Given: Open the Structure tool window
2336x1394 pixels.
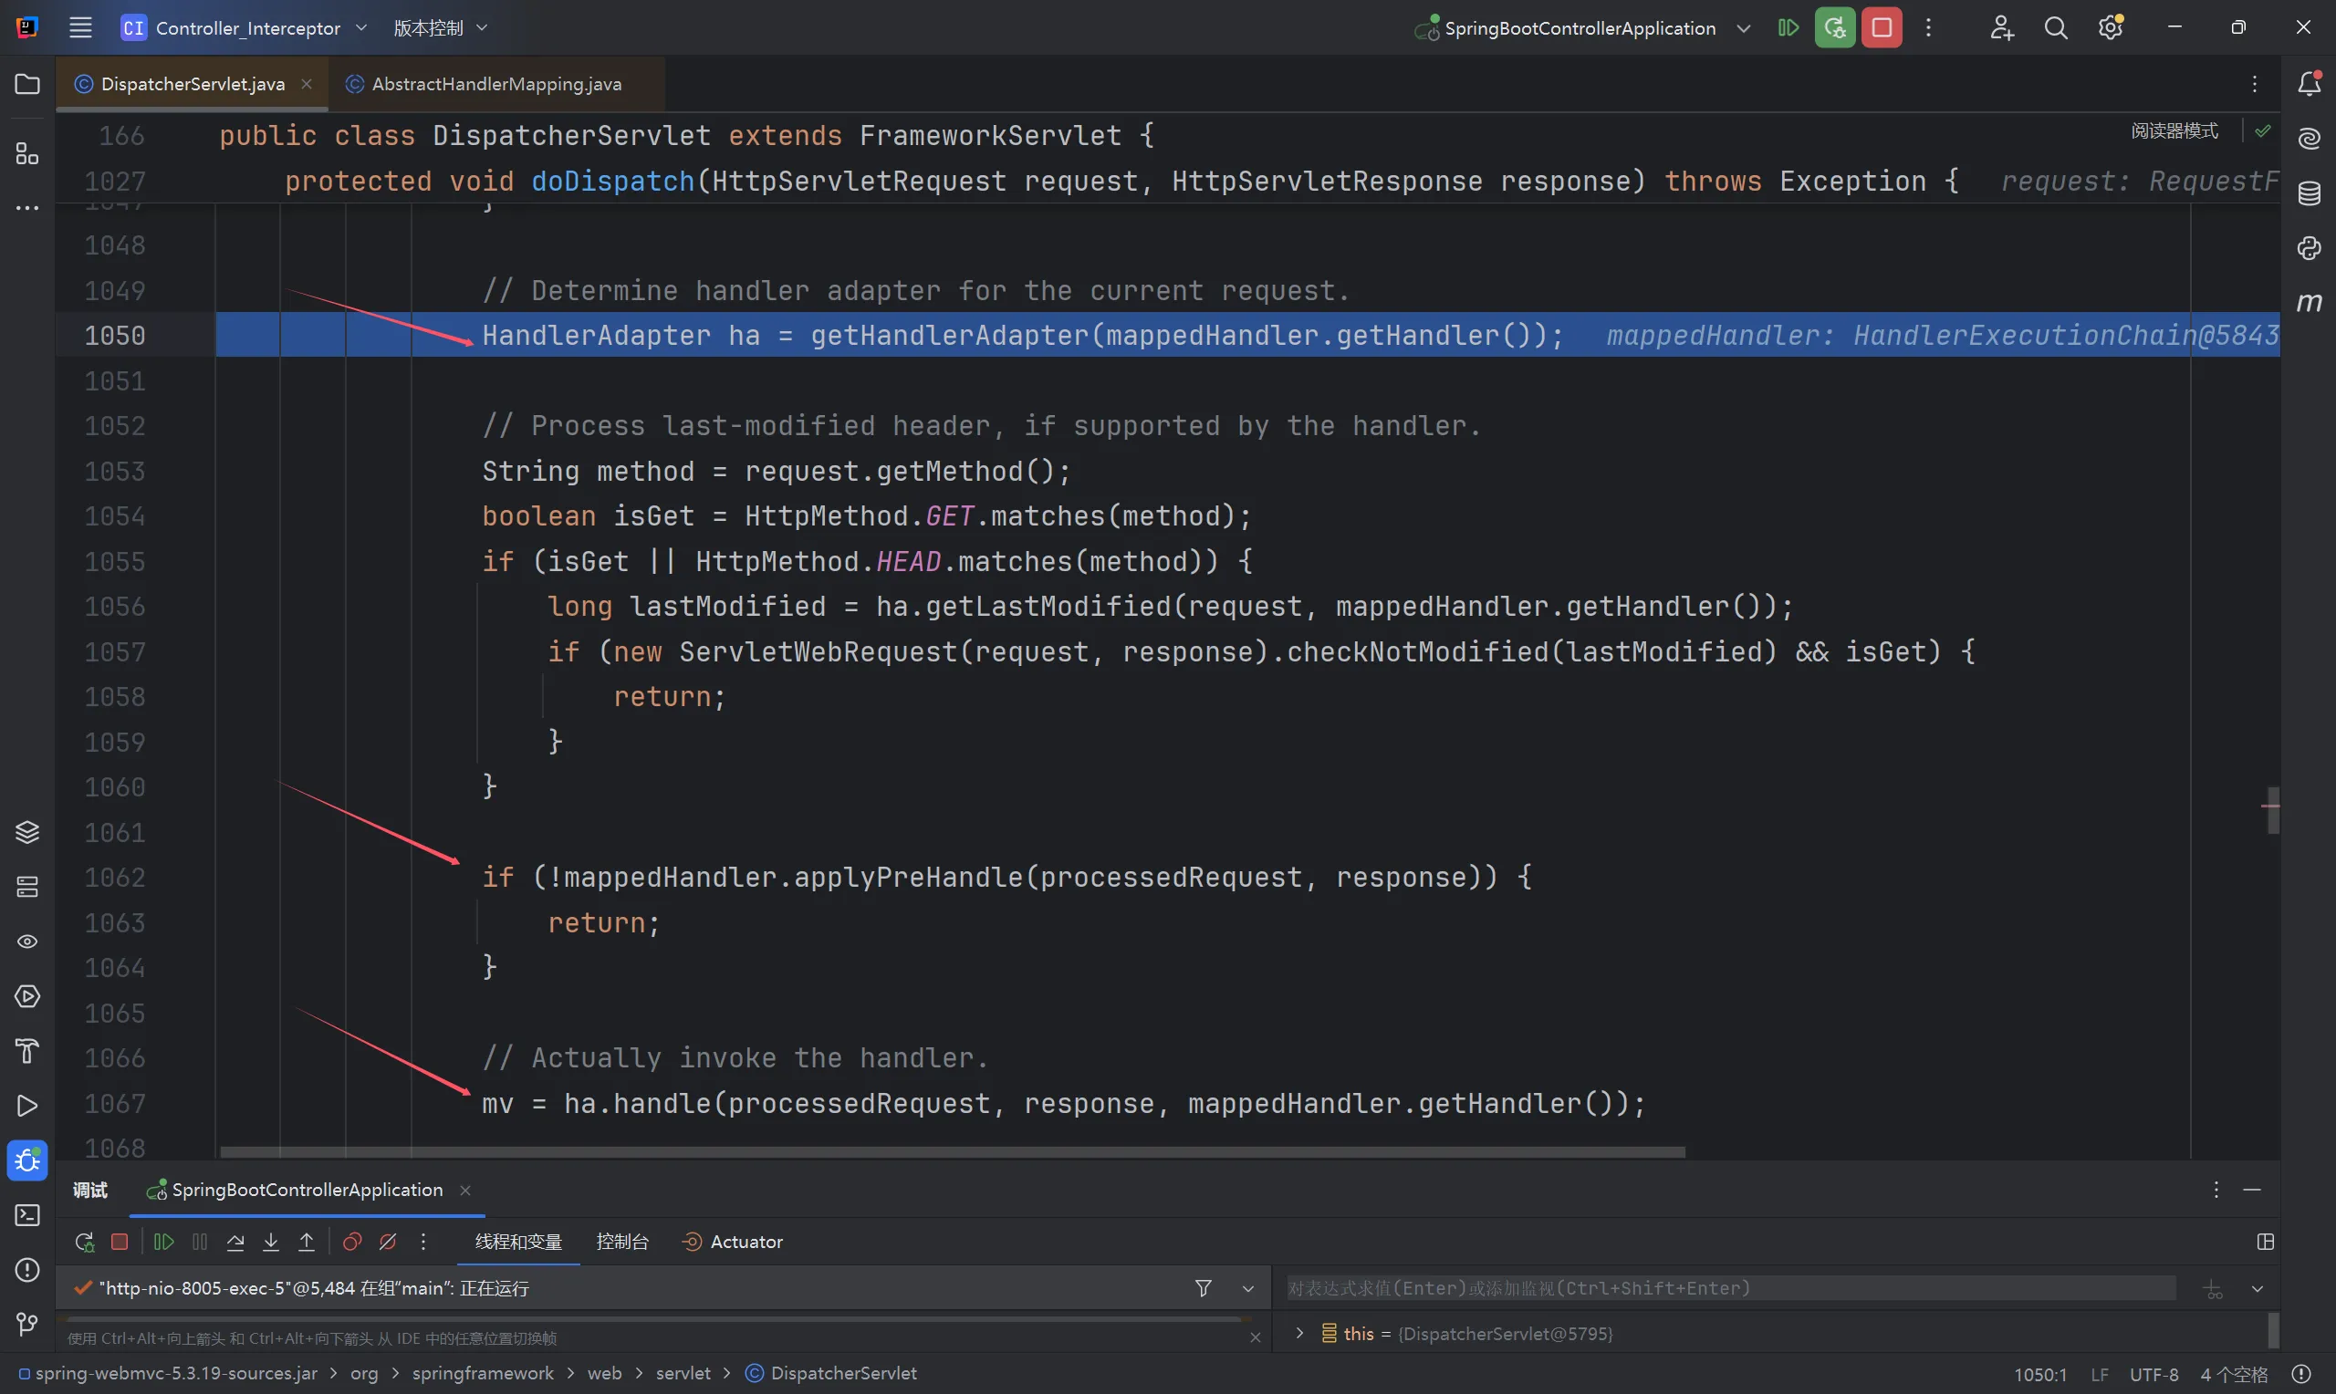Looking at the screenshot, I should click(x=27, y=153).
